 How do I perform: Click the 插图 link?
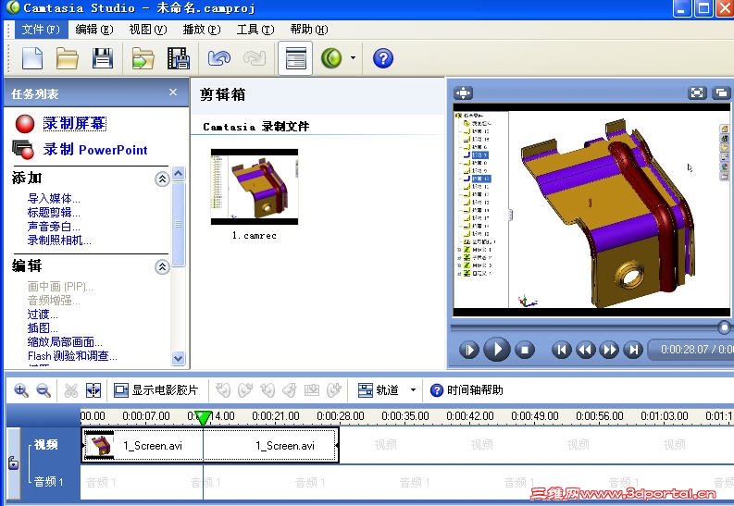click(x=43, y=328)
